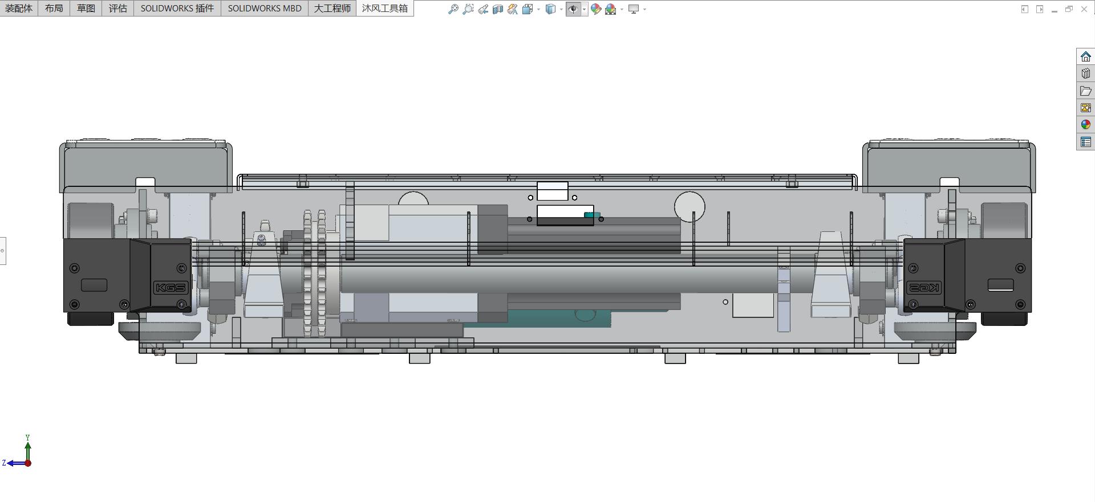1095x502 pixels.
Task: Expand the View Orientation dropdown arrow
Action: point(538,10)
